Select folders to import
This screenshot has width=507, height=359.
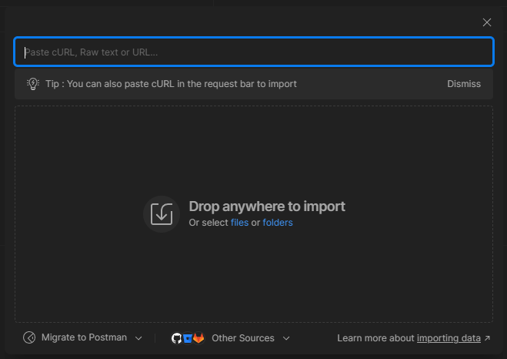click(x=278, y=223)
